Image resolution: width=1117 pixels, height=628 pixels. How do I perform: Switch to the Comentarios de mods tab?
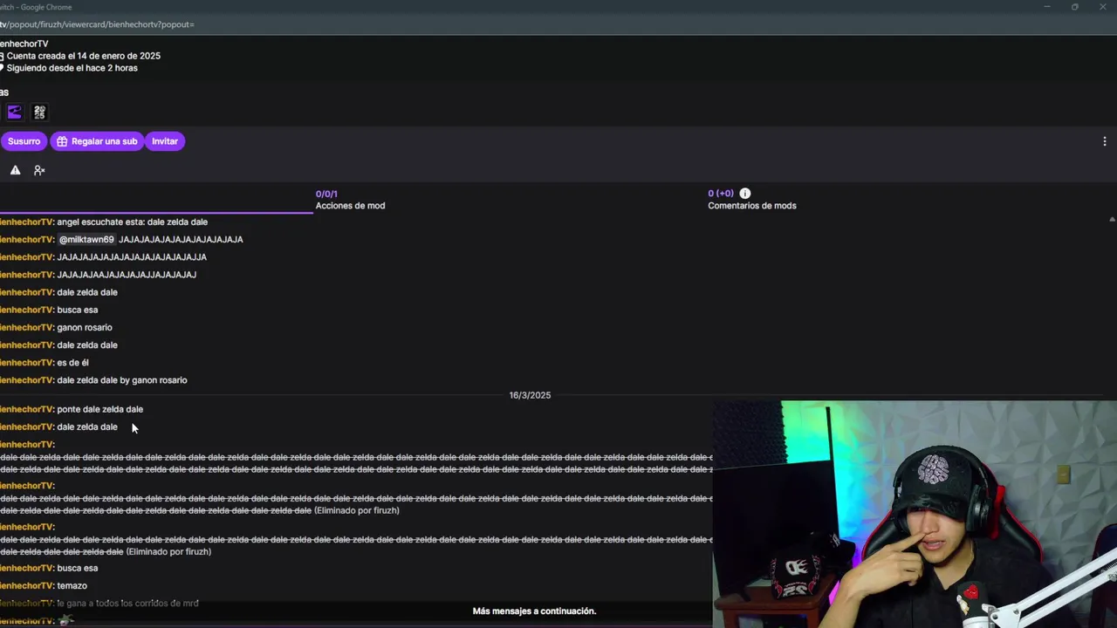coord(751,200)
